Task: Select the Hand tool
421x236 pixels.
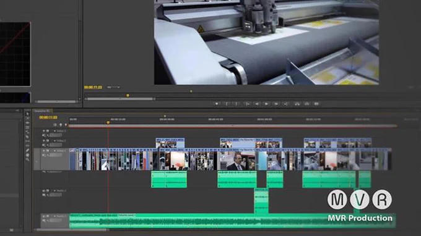Action: 27,154
